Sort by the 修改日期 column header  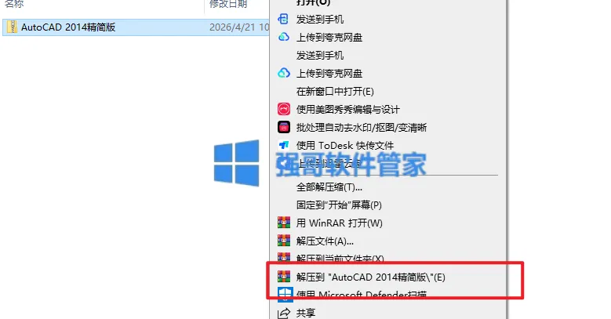(x=228, y=3)
